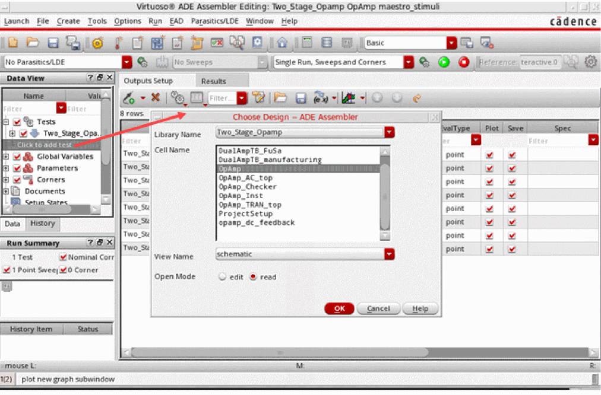
Task: Toggle the Two_Stage_Opa test checkbox
Action: point(23,133)
